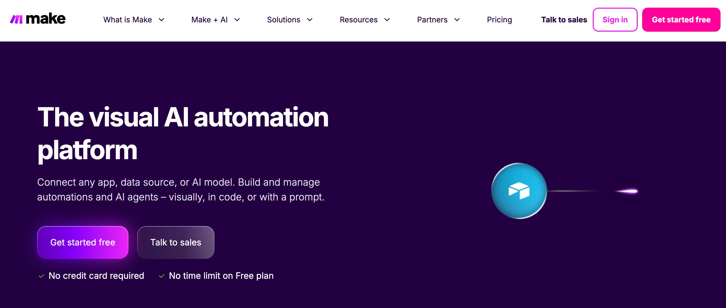Click the Make logo in the header
This screenshot has height=308, width=726.
pos(38,19)
